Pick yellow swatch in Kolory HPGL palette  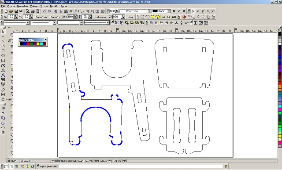[38, 44]
